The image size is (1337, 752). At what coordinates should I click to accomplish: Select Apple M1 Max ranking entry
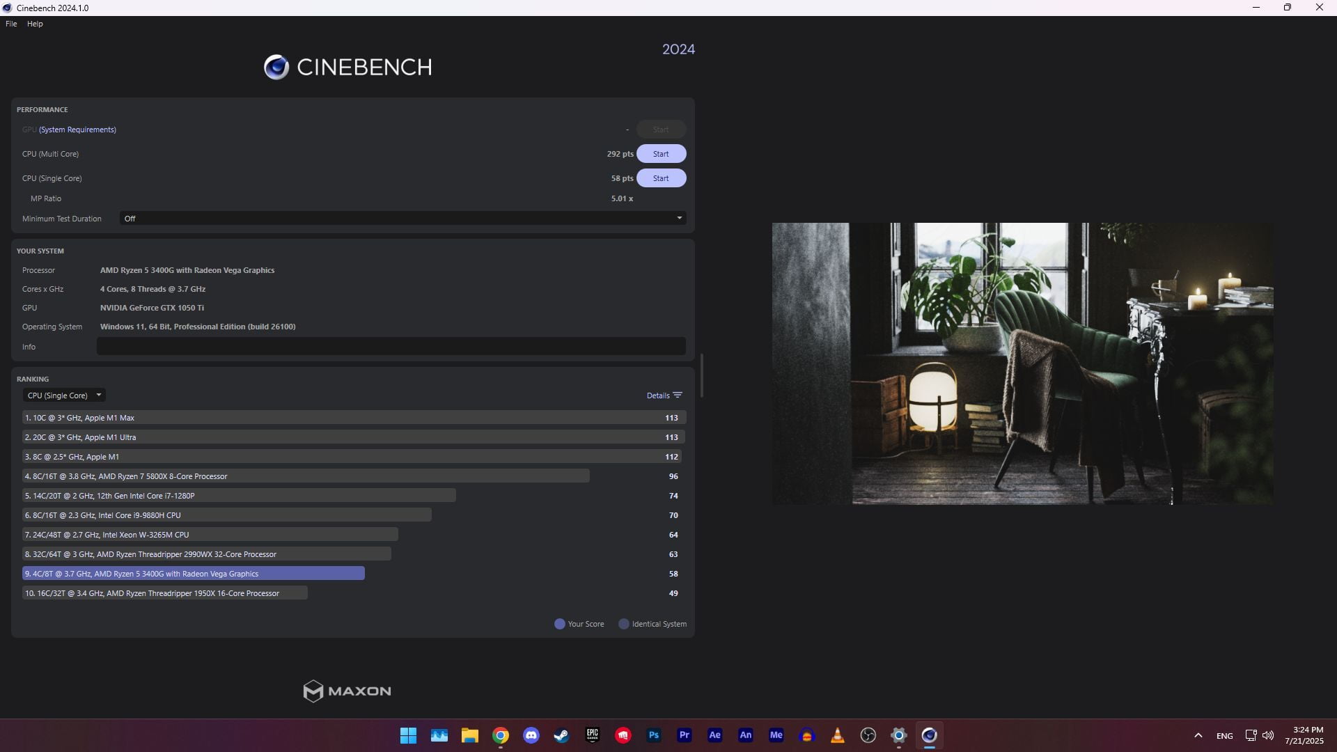(x=354, y=418)
